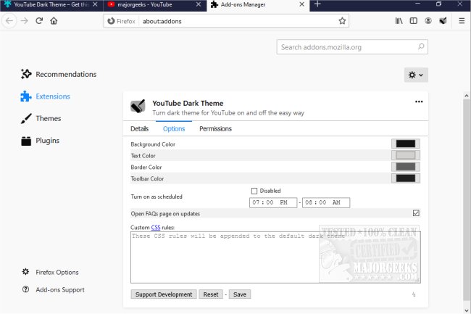Change the Text Color swatch
This screenshot has width=471, height=314.
pyautogui.click(x=406, y=155)
